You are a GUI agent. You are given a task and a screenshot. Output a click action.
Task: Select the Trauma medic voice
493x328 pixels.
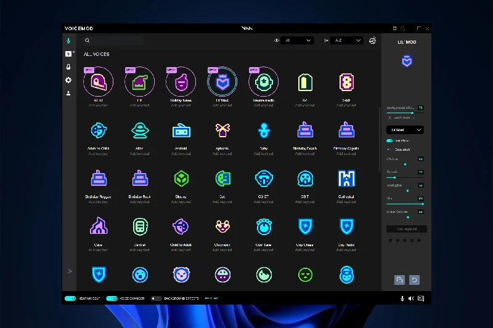[264, 82]
